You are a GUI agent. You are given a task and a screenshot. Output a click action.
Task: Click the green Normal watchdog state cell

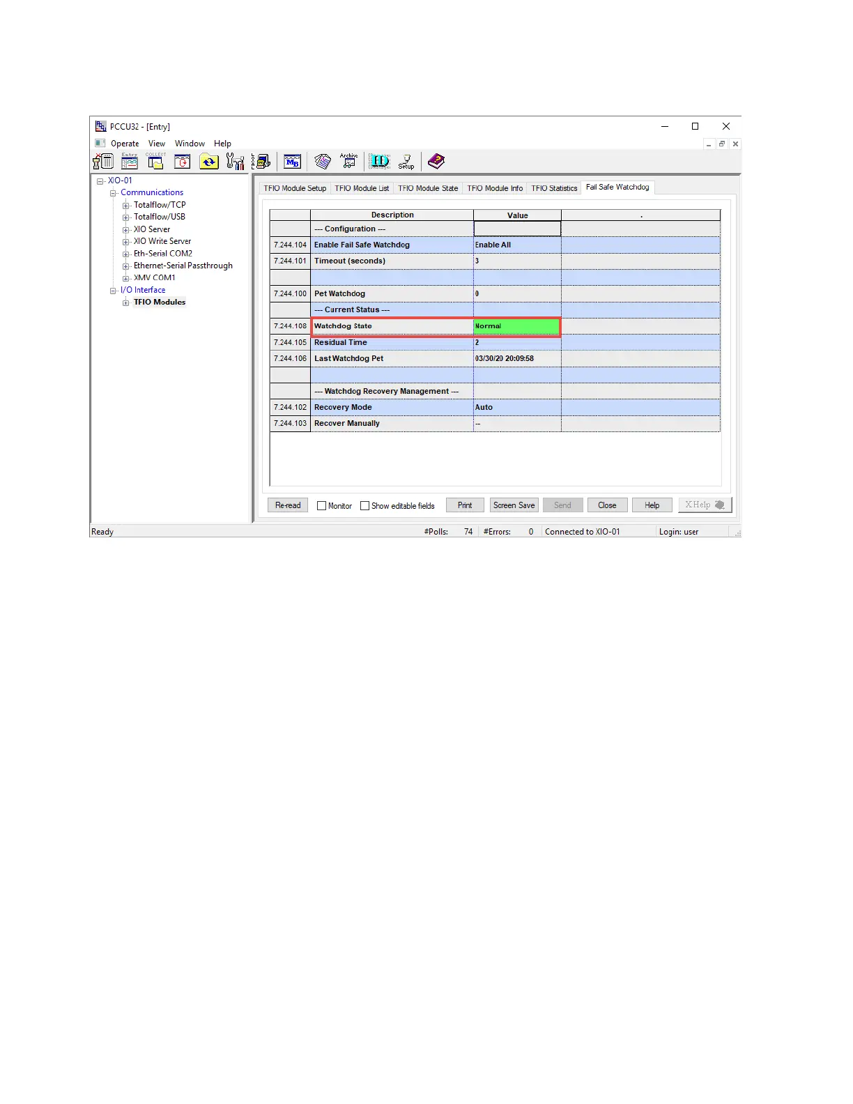tap(517, 326)
